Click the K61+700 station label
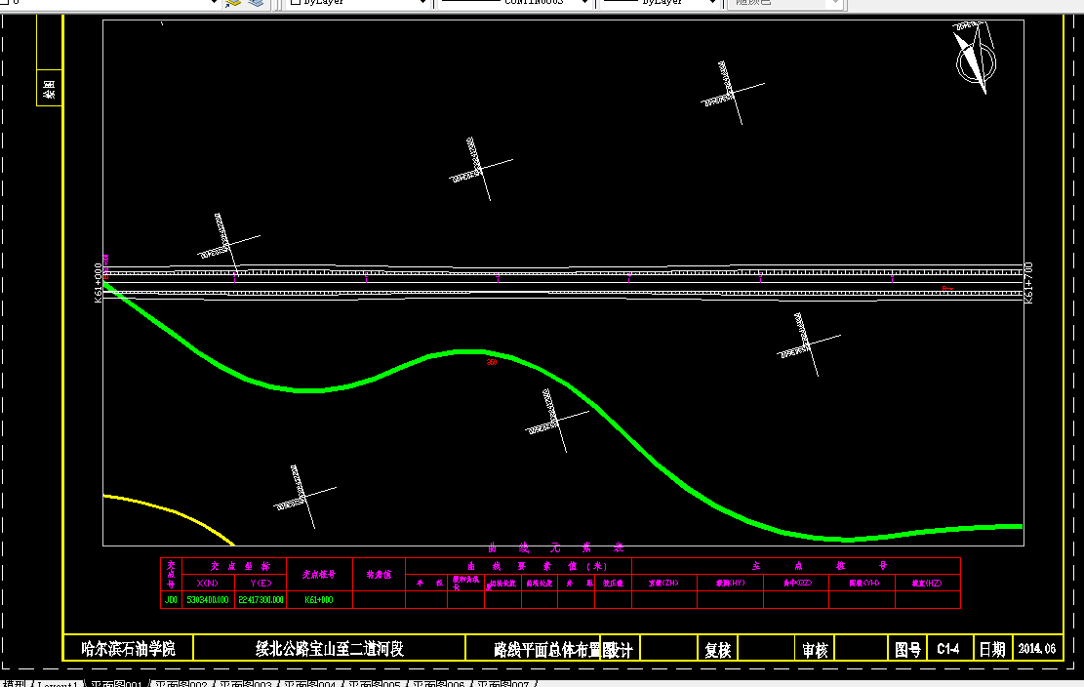The height and width of the screenshot is (687, 1084). 1028,282
